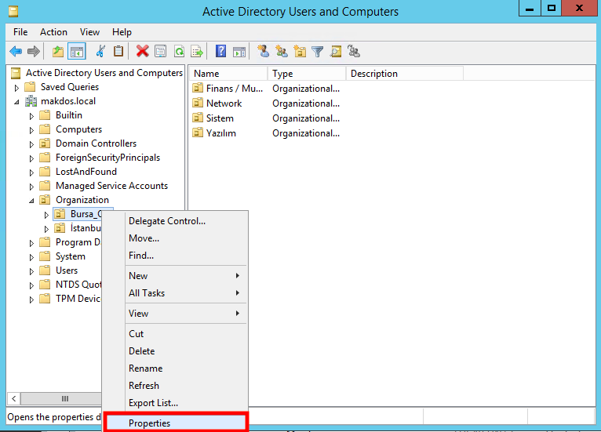Click the red X Delete toolbar icon
The image size is (601, 432).
tap(142, 51)
